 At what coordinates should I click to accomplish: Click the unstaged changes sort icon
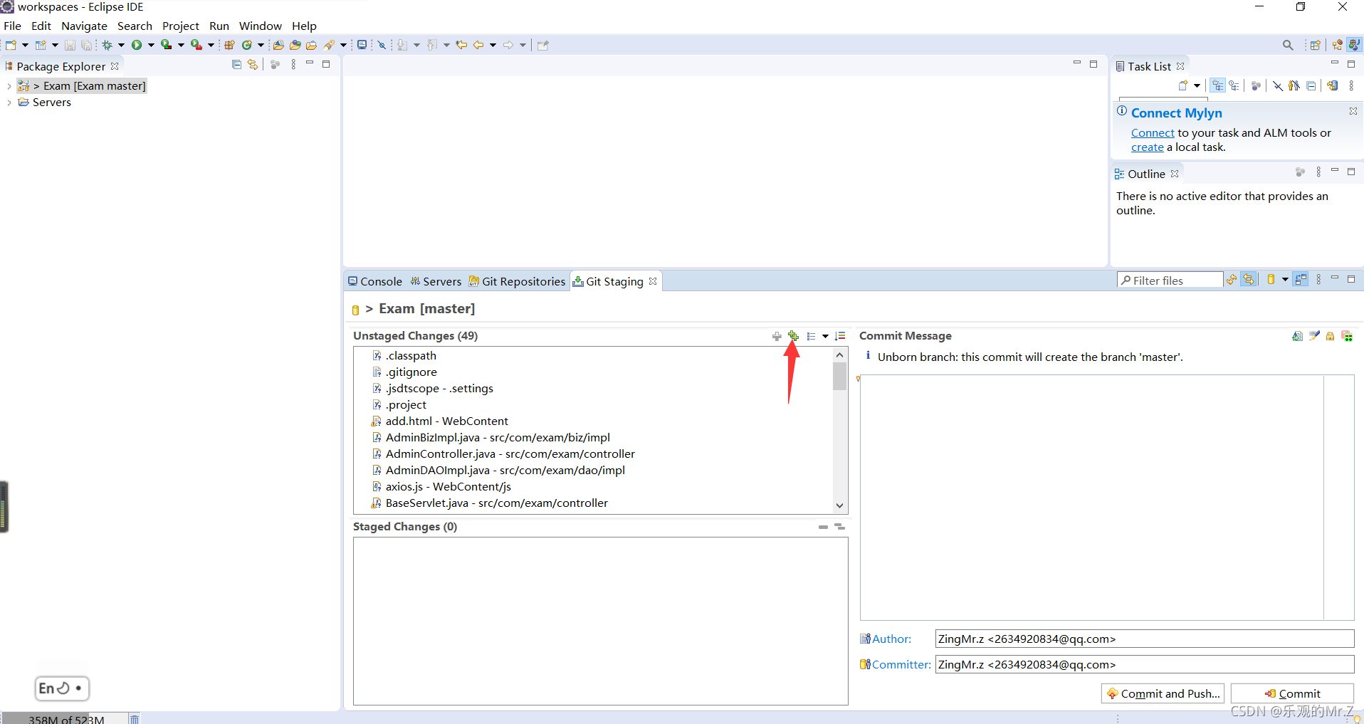click(840, 336)
